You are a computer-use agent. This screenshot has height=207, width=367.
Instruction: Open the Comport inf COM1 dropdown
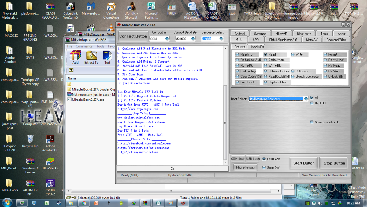167,39
